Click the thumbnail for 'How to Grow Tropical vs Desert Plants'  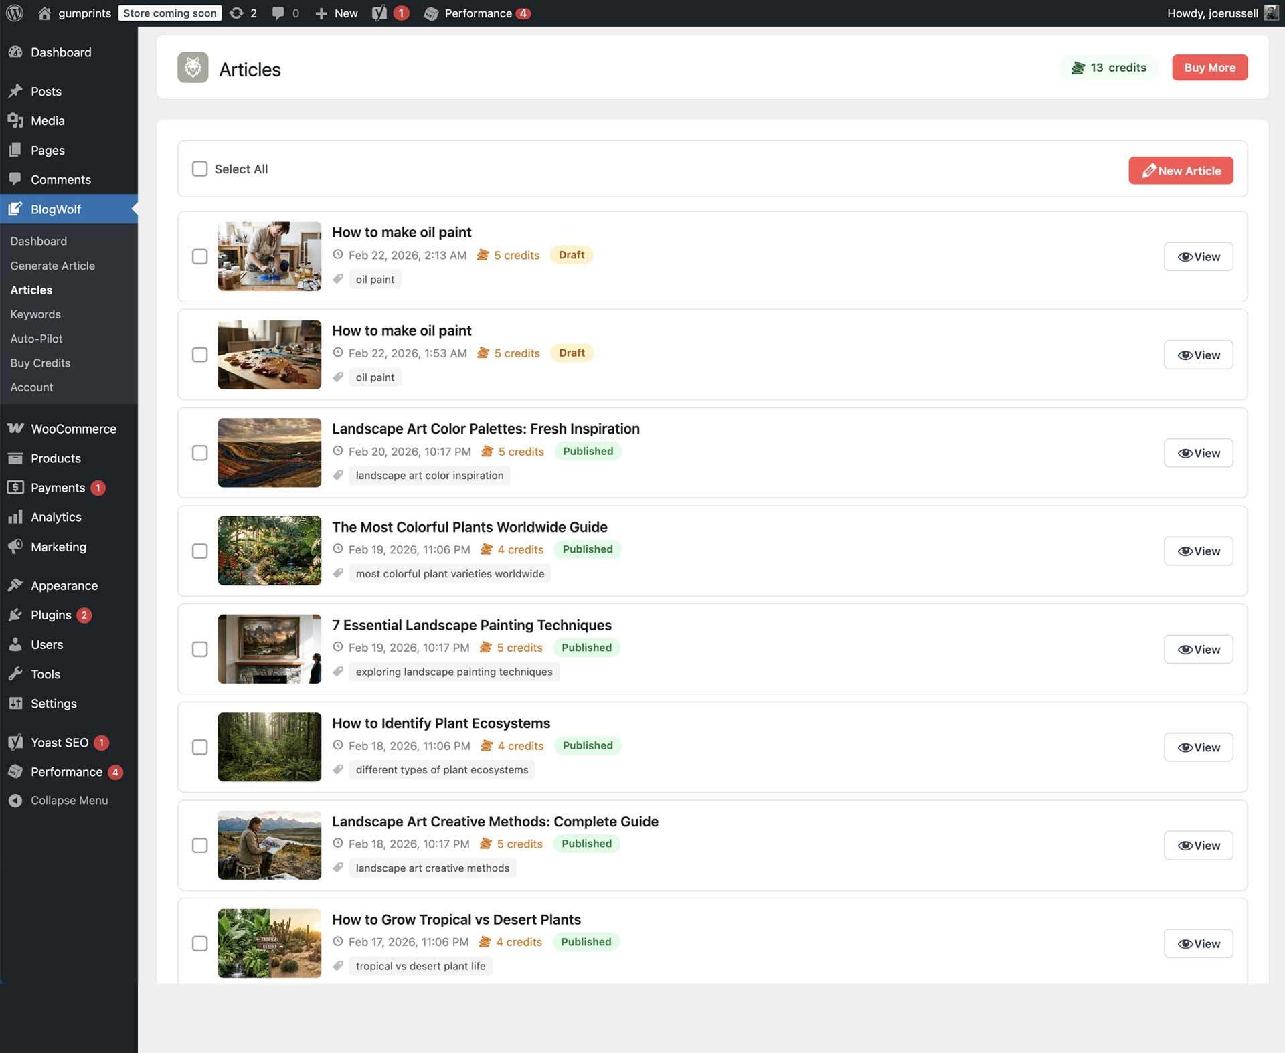(x=269, y=943)
